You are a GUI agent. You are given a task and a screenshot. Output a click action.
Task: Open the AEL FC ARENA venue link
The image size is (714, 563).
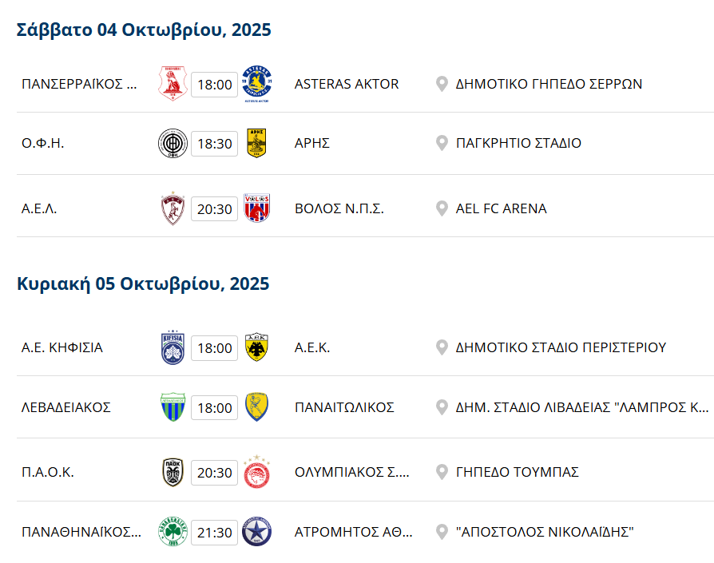501,209
